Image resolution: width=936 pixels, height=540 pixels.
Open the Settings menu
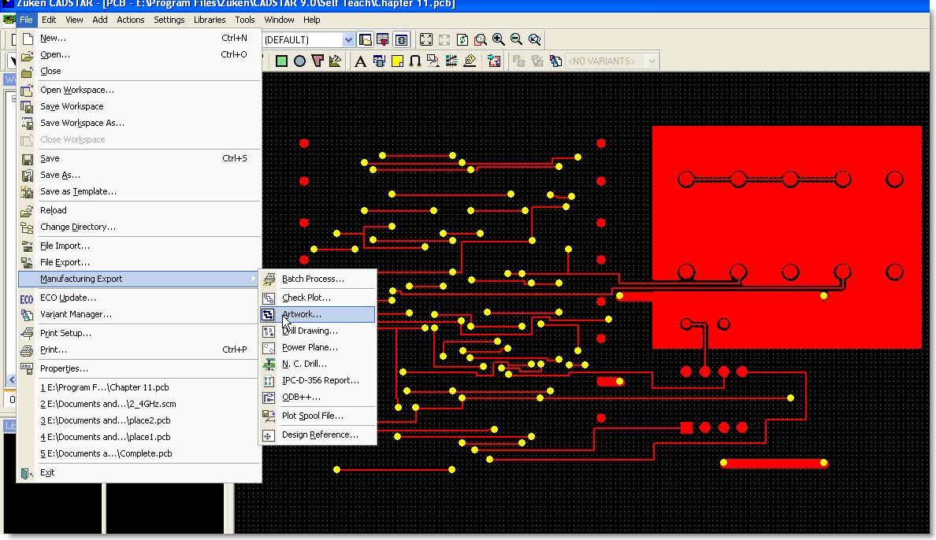[x=169, y=20]
